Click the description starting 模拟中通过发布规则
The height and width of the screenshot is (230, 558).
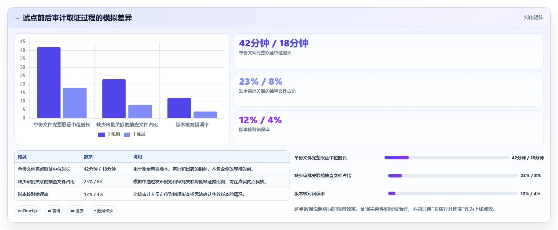point(200,182)
